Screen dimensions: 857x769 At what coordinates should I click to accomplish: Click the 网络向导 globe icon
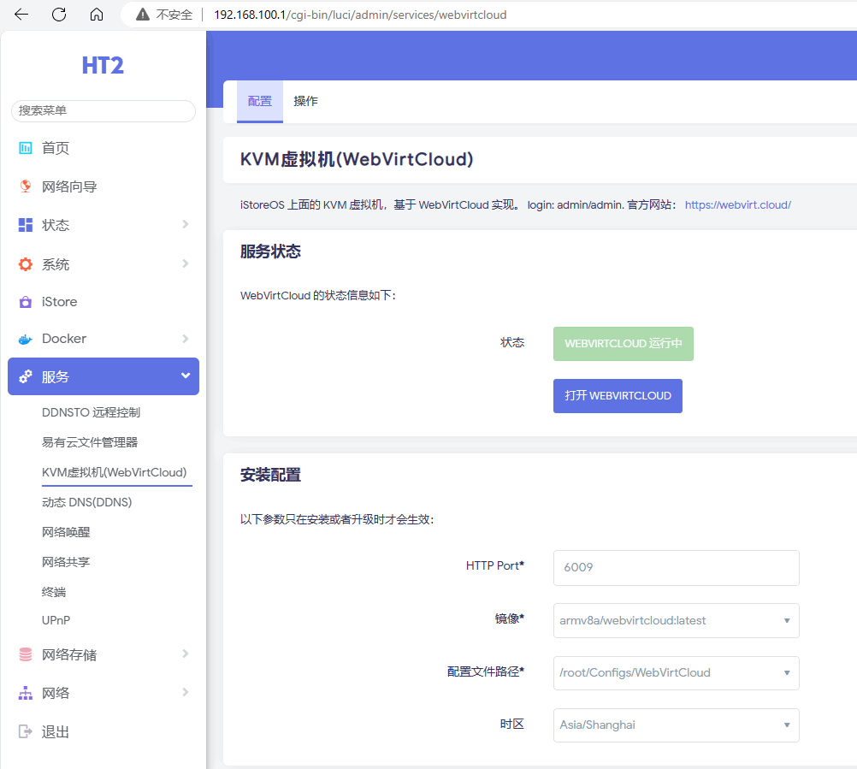tap(26, 186)
